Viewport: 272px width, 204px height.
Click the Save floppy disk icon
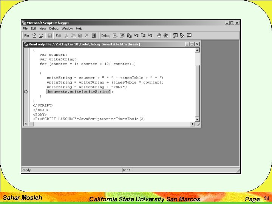tap(49, 36)
